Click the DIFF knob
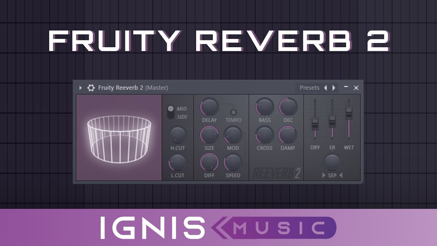 pos(209,162)
